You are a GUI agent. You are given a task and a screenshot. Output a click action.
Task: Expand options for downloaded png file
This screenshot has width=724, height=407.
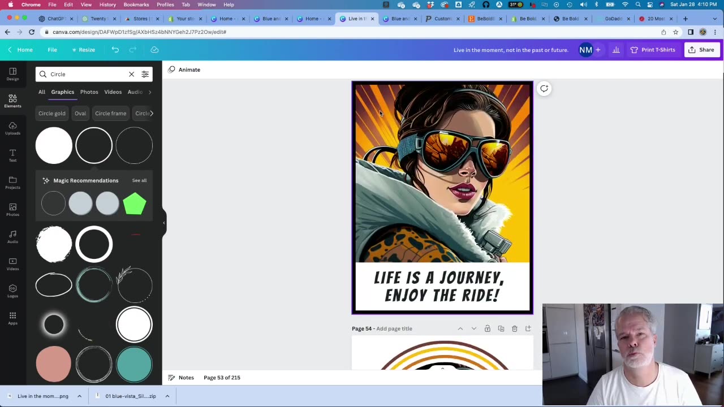point(79,396)
